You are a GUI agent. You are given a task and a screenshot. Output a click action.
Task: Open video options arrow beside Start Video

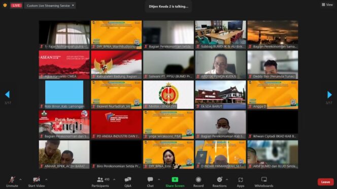pyautogui.click(x=46, y=179)
